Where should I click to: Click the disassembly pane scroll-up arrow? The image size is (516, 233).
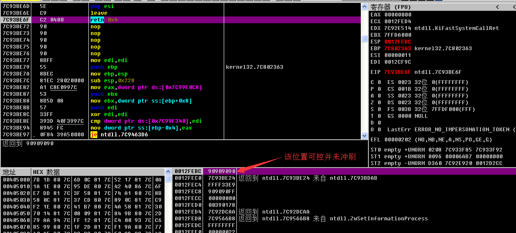(x=364, y=7)
